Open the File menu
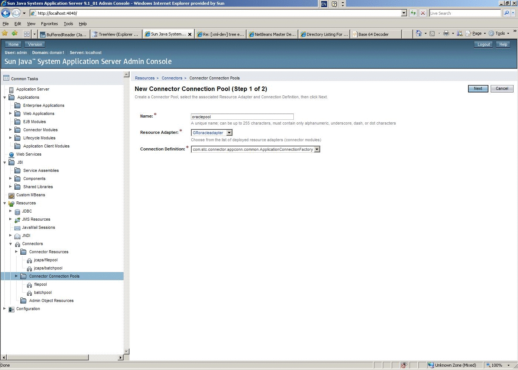518x370 pixels. (x=6, y=24)
